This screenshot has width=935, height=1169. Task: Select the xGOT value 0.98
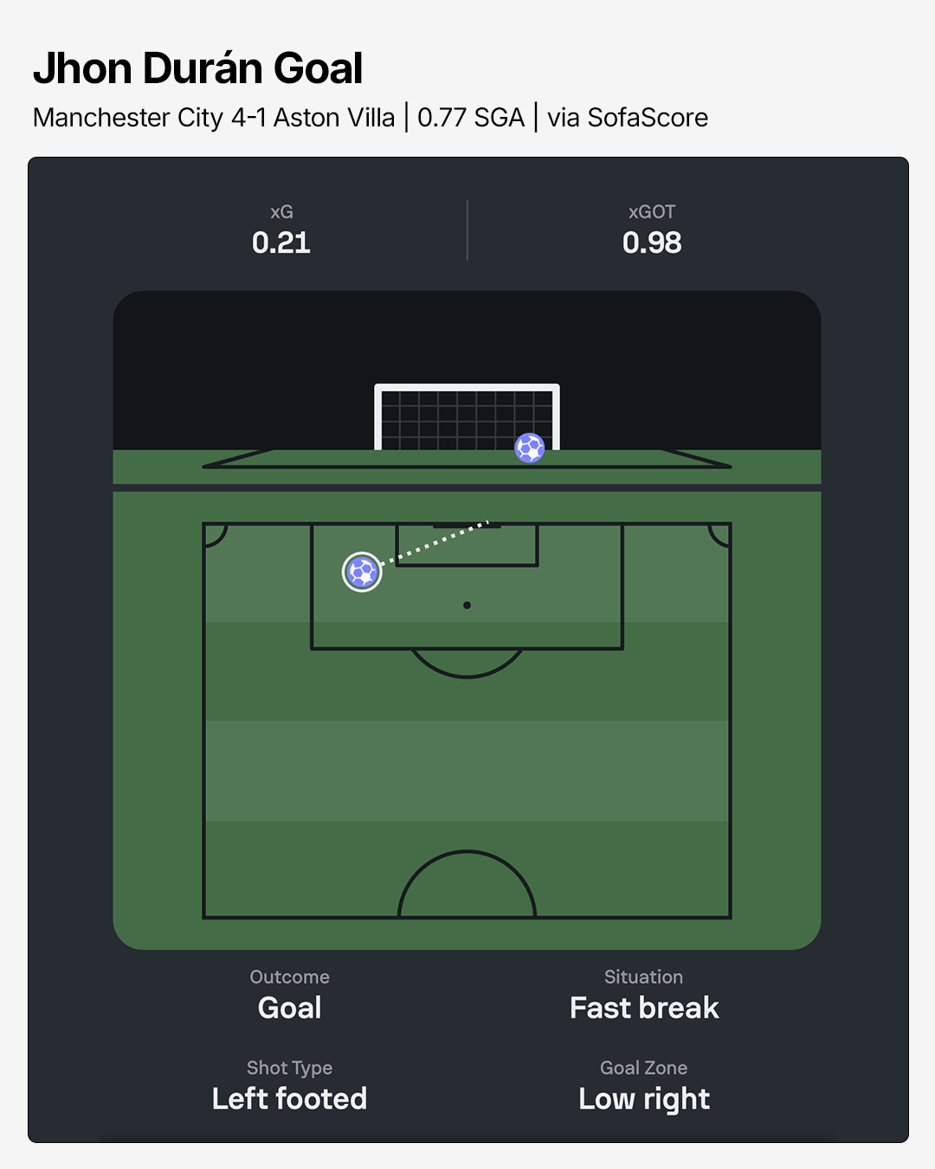(x=652, y=242)
